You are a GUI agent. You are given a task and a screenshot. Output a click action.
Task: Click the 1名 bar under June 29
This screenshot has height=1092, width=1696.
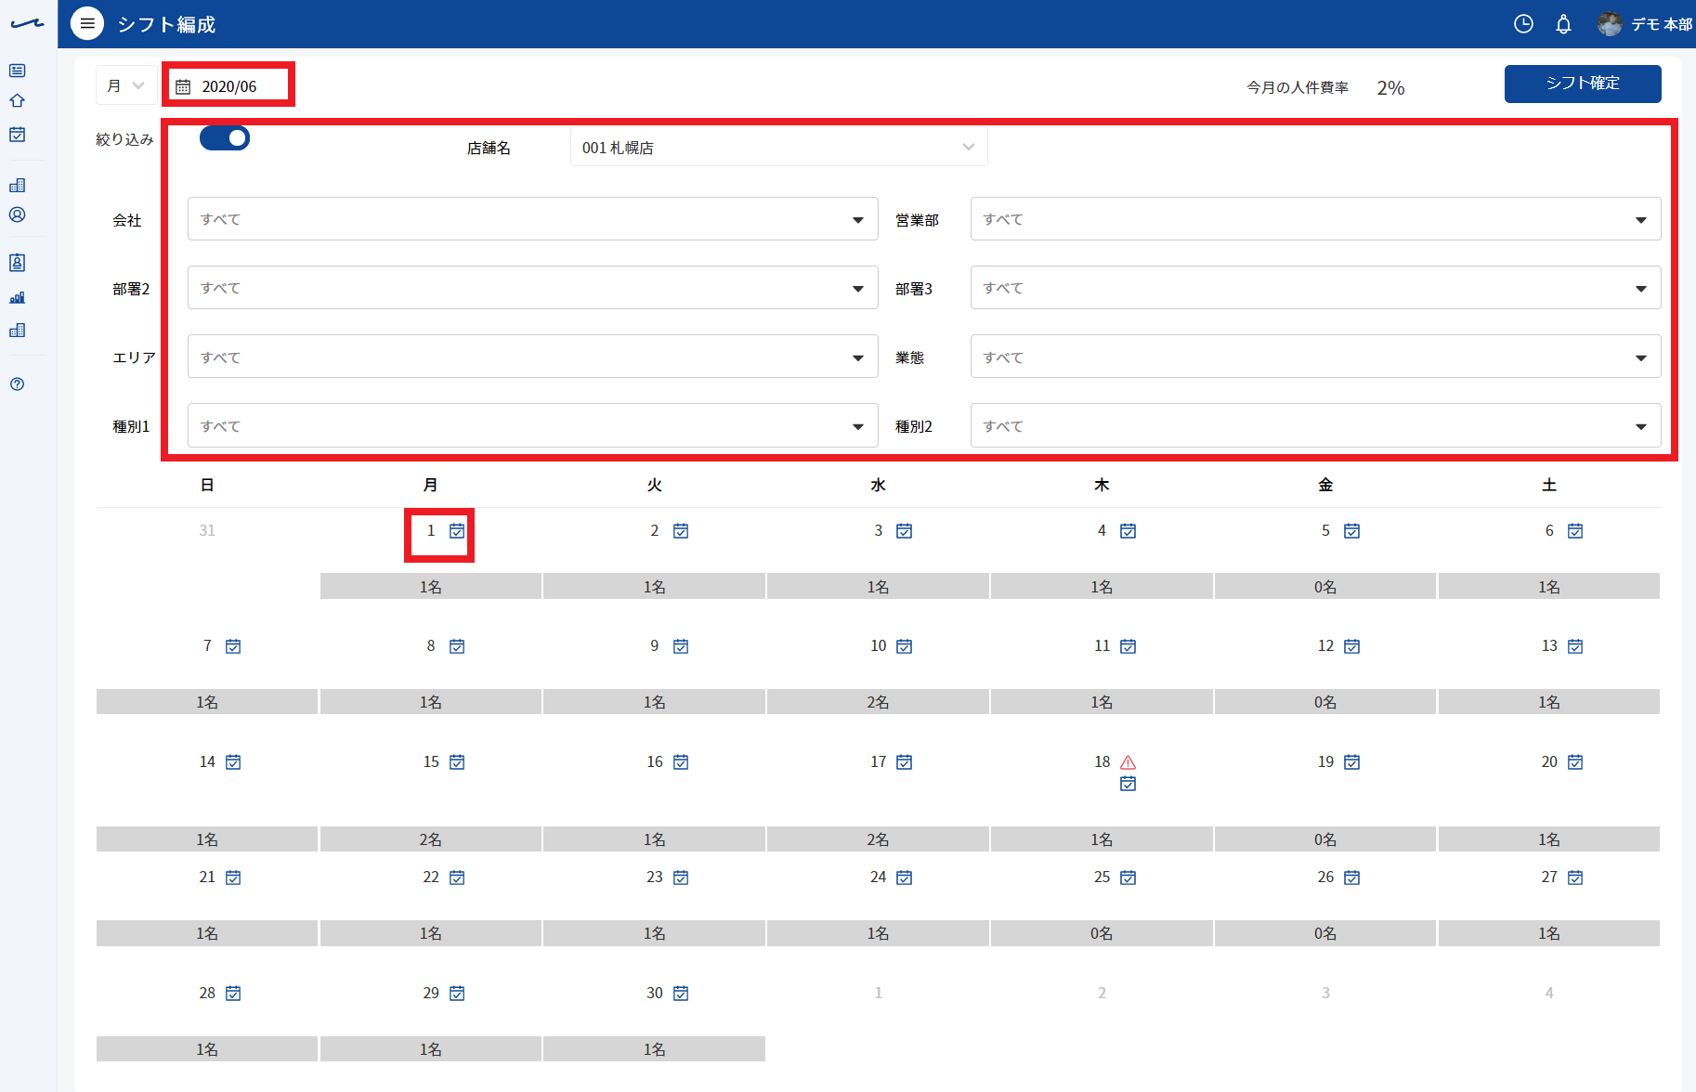431,1049
